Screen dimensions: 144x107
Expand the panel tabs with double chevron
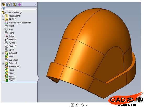pyautogui.click(x=35, y=4)
